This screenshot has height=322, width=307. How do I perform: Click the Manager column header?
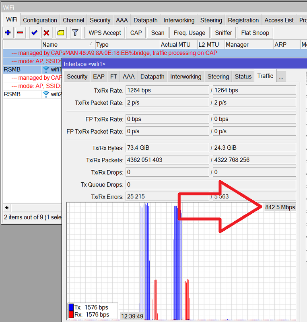tap(249, 45)
